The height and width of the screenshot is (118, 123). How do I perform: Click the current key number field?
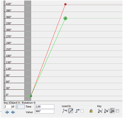pyautogui.click(x=8, y=107)
